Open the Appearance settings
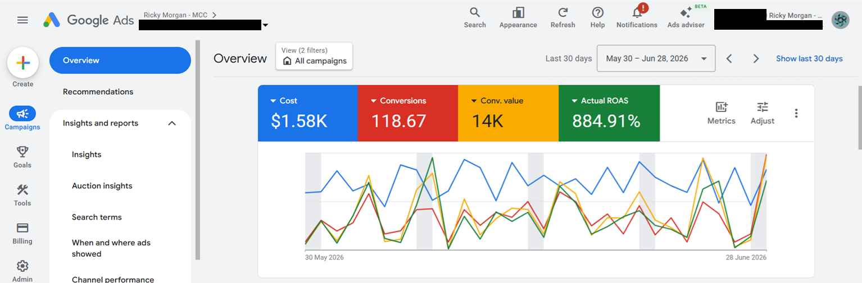Screen dimensions: 862x283 [x=518, y=17]
